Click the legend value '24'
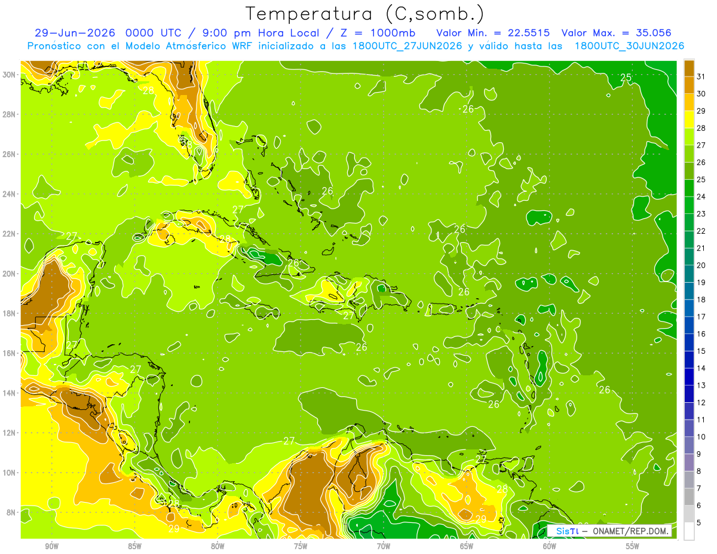This screenshot has height=554, width=717. point(701,196)
